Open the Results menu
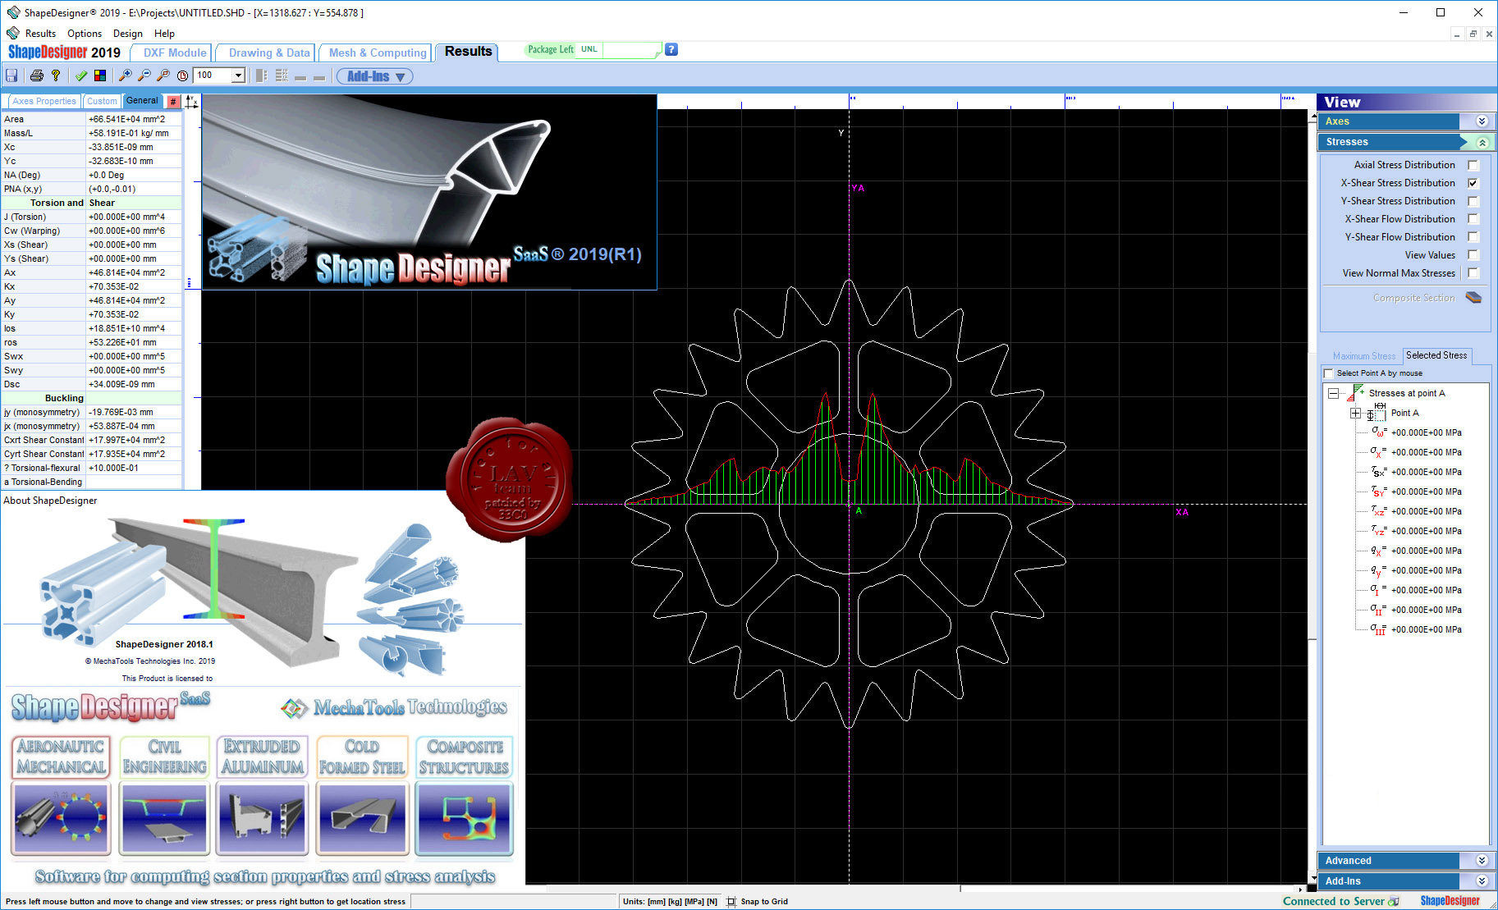The width and height of the screenshot is (1498, 910). 40,34
